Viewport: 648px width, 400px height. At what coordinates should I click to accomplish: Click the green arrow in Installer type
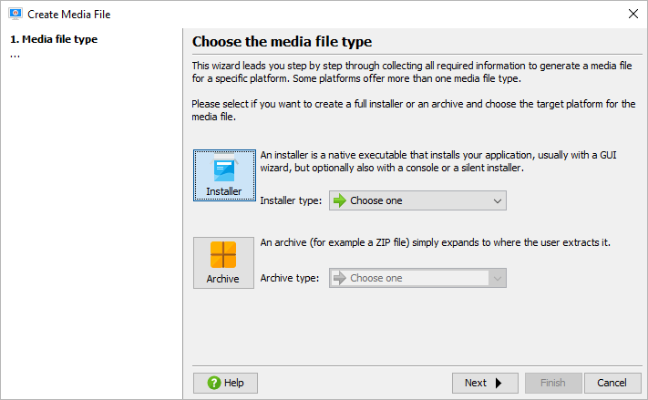339,200
